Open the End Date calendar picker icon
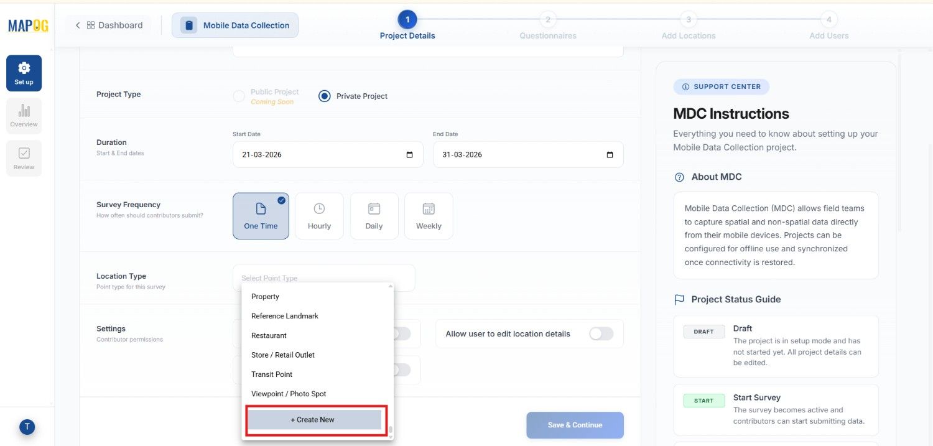This screenshot has height=446, width=933. 610,154
